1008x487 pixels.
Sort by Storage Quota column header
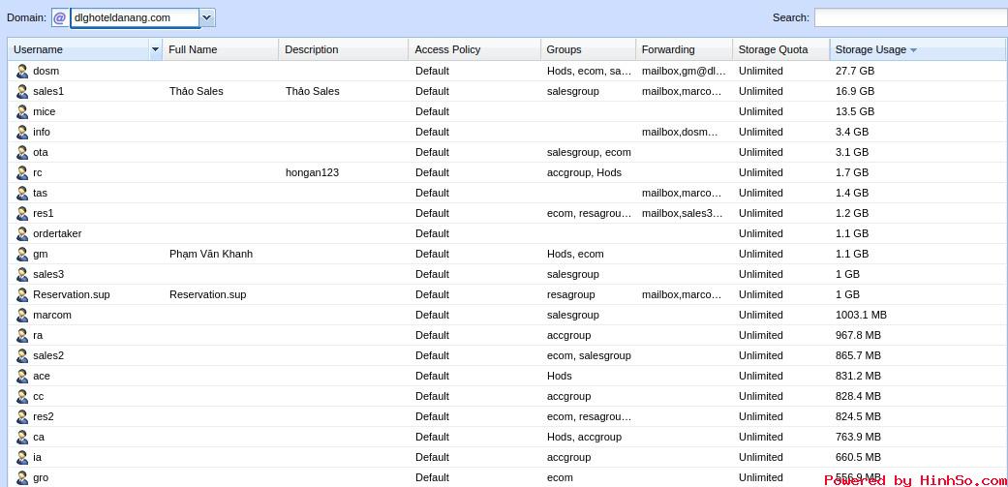[x=781, y=49]
